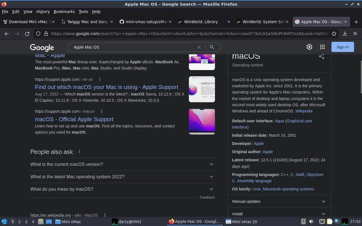This screenshot has height=226, width=362.
Task: Click the magnifier search button
Action: point(212,47)
